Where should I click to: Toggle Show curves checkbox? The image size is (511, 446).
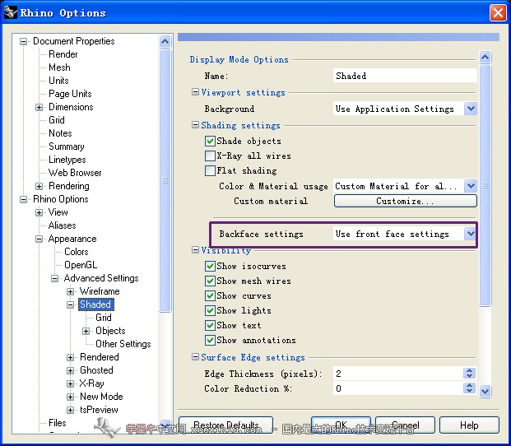click(x=210, y=295)
